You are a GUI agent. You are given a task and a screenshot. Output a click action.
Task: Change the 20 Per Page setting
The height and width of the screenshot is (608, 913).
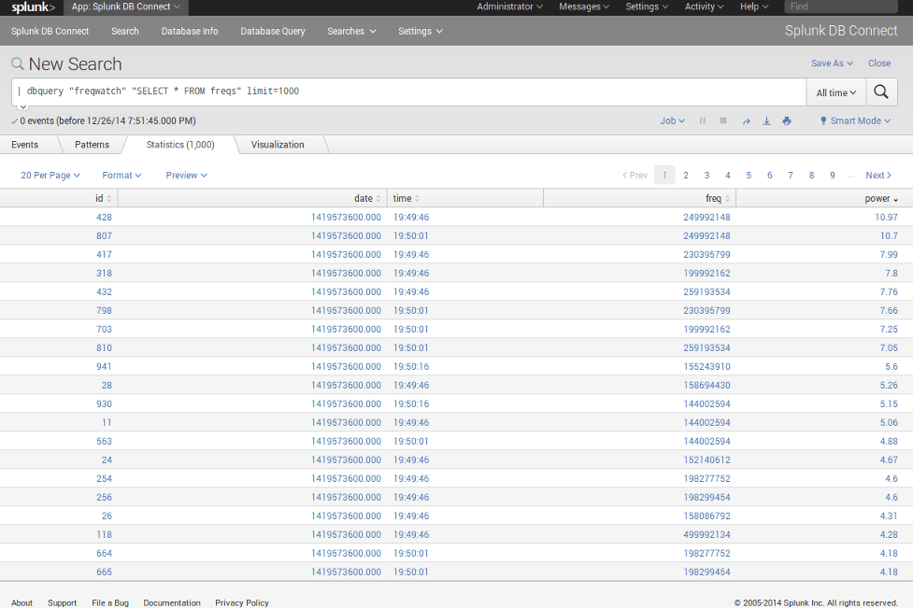pyautogui.click(x=50, y=176)
